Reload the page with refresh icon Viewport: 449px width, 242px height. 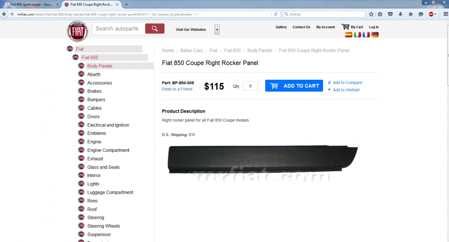(276, 14)
